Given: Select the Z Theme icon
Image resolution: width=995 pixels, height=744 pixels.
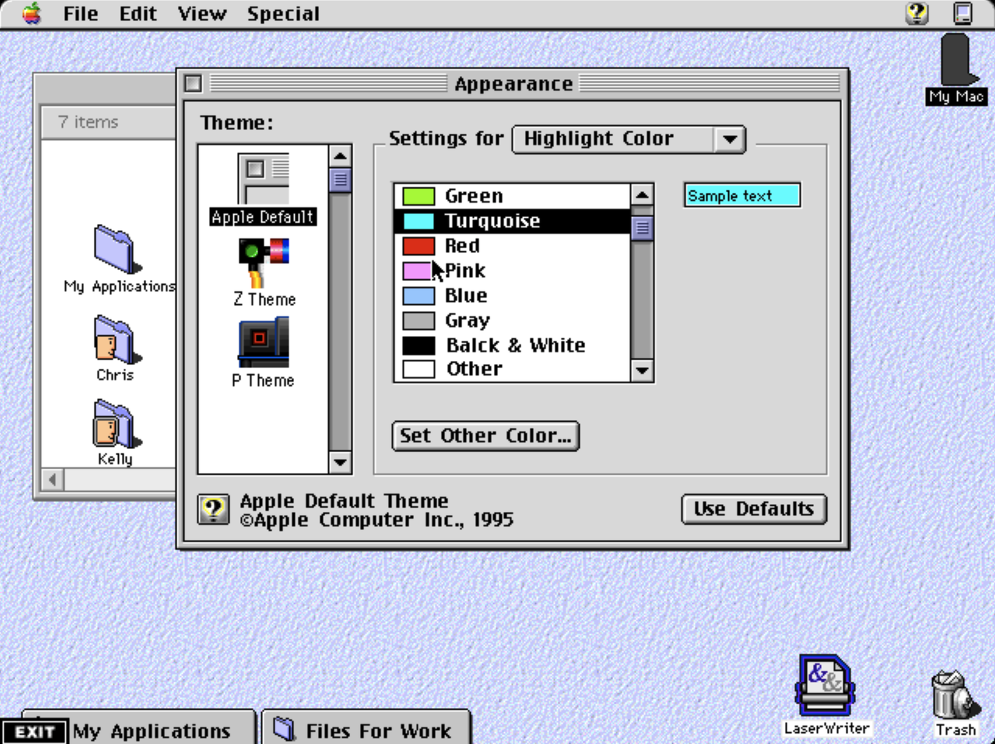Looking at the screenshot, I should (x=264, y=261).
